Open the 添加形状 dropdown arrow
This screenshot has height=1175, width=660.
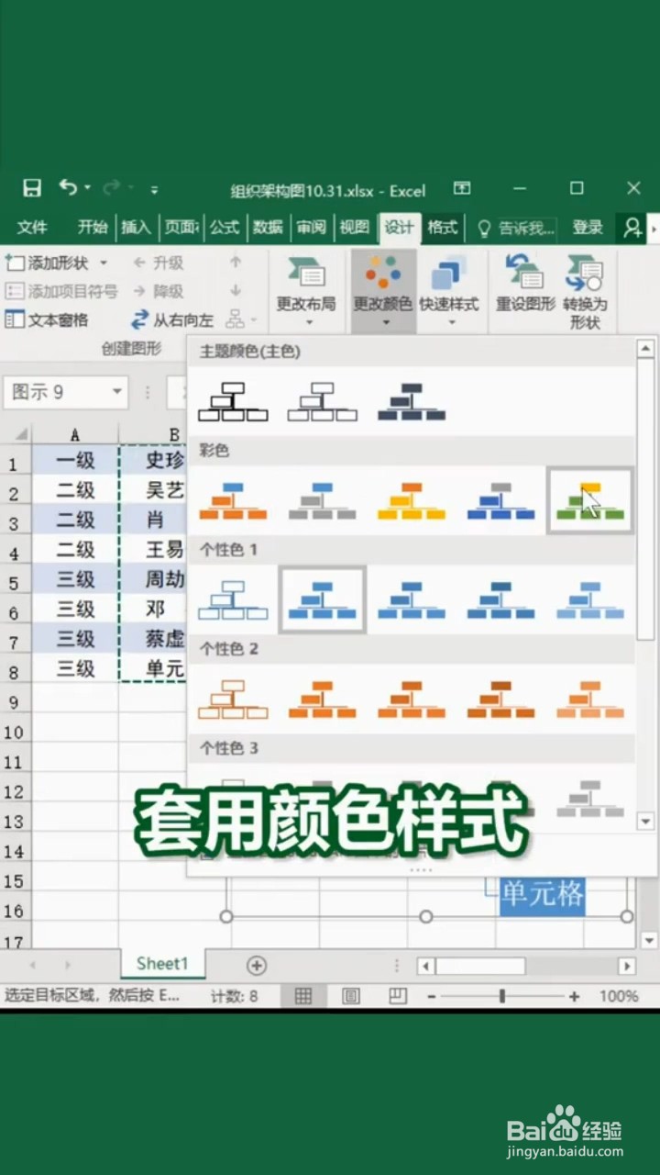pyautogui.click(x=104, y=263)
